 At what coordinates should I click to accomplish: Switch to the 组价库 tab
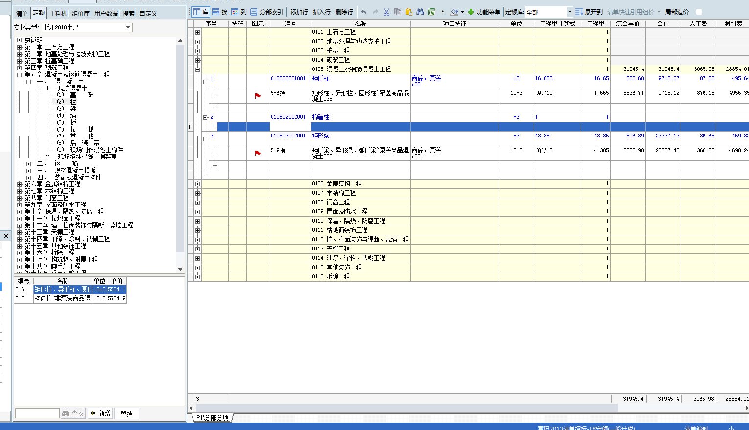pos(81,14)
